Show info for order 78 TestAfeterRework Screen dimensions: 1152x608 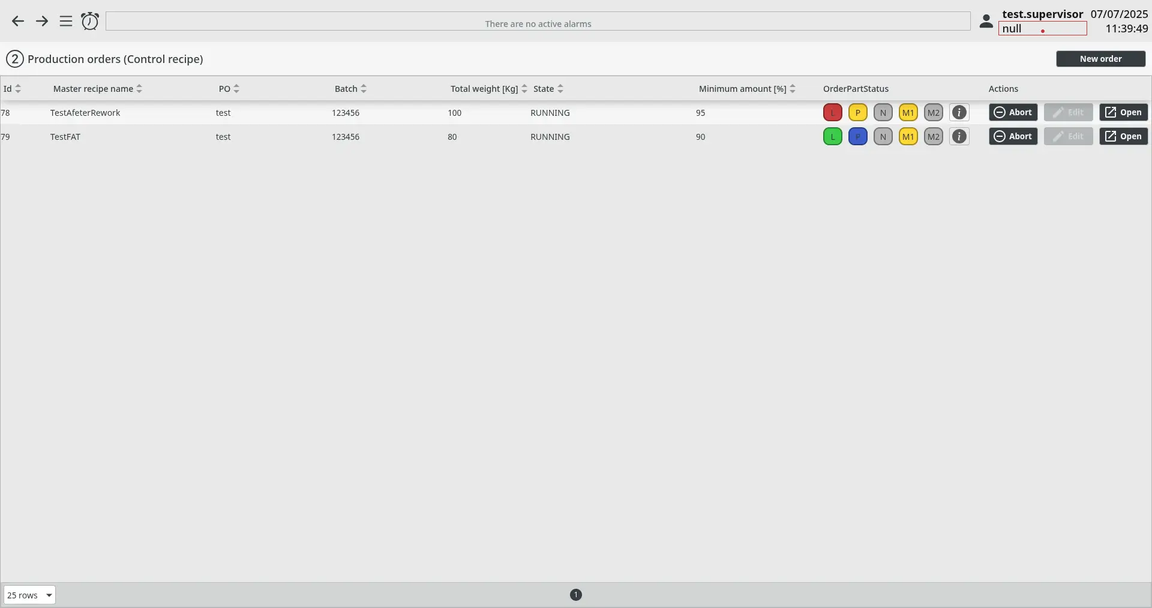pos(959,113)
